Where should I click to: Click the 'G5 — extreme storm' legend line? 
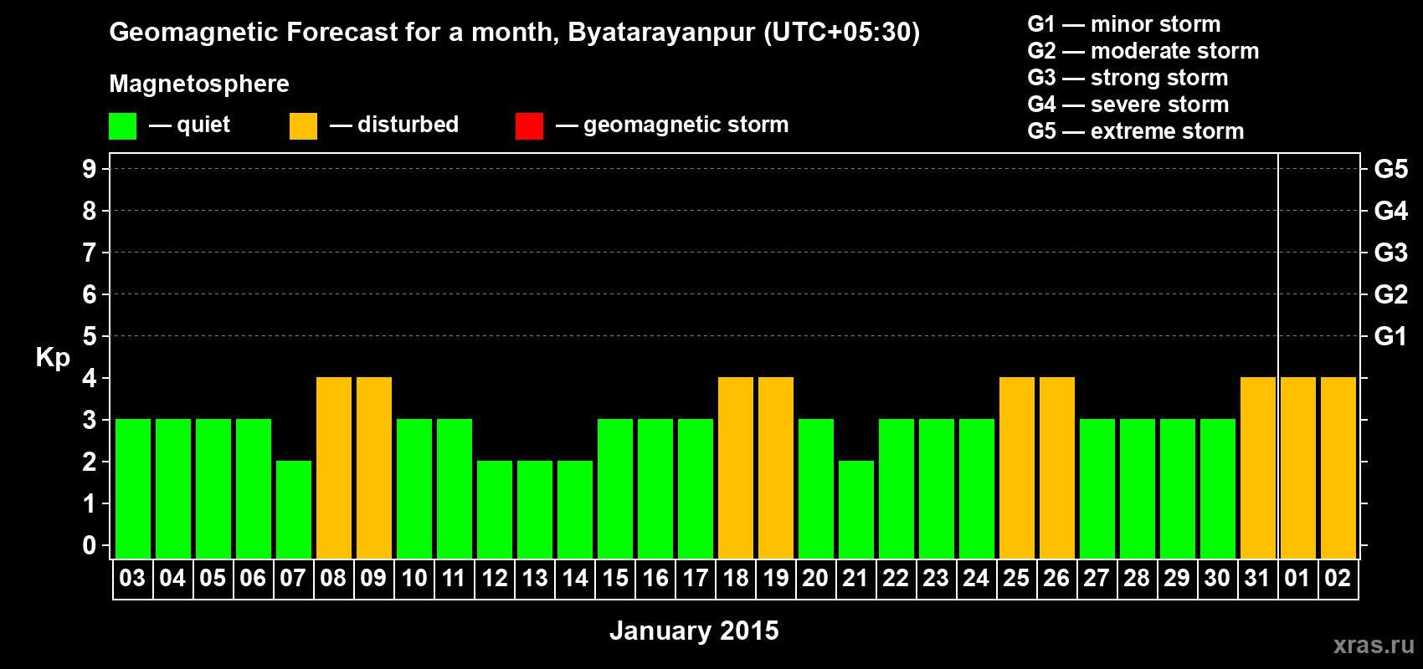coord(1136,131)
